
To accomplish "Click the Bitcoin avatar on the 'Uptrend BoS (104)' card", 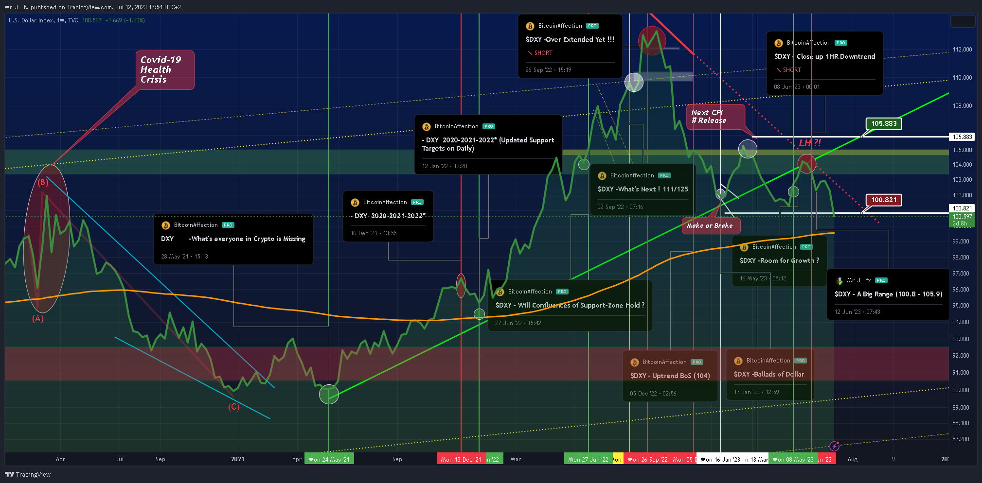I will click(x=634, y=362).
